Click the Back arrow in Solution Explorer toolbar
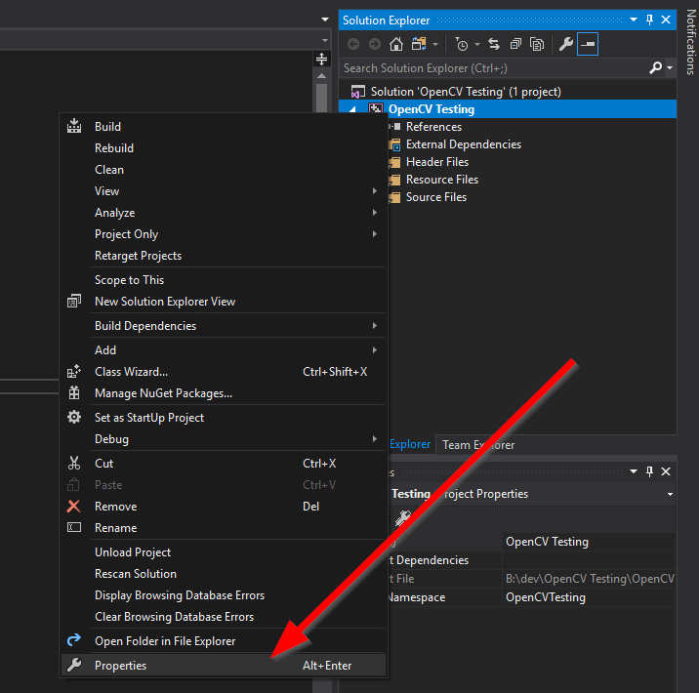 click(x=353, y=44)
